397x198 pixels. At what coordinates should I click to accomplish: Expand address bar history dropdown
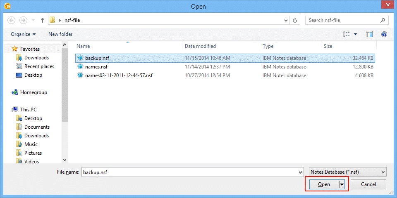click(x=286, y=21)
